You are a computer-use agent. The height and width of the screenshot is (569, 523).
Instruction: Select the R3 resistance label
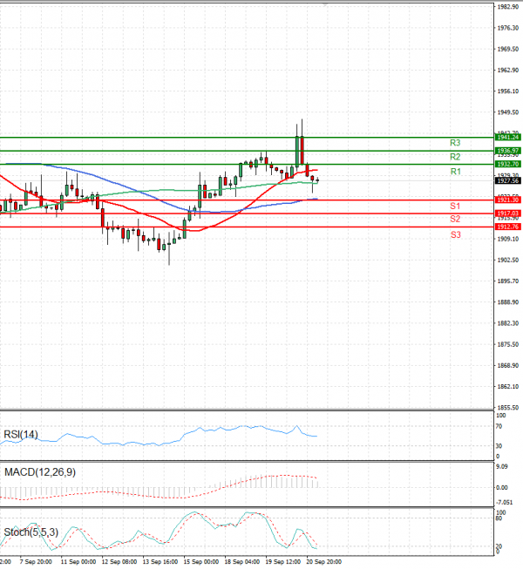coord(455,142)
